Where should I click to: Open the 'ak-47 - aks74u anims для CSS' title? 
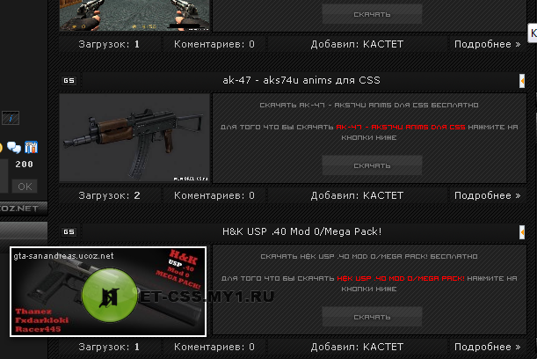(301, 80)
